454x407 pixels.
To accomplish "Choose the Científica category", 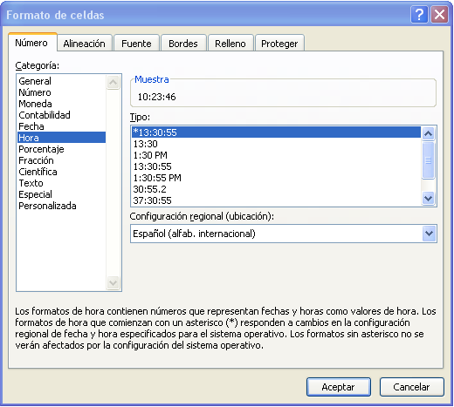I will coord(61,172).
